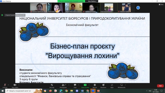Open PowerPoint from the taskbar
Viewport: 165px width, 93px height.
point(98,91)
